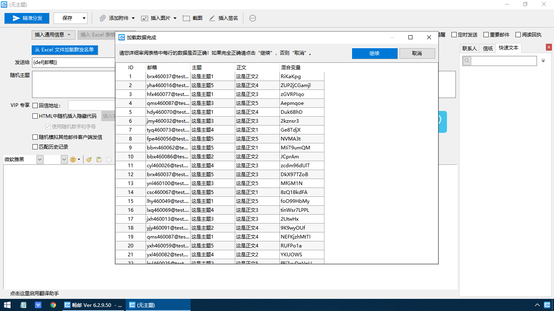Viewport: 554px width, 311px height.
Task: Switch to the 畅邮 Ver 6.2.9.50 taskbar window
Action: click(94, 305)
